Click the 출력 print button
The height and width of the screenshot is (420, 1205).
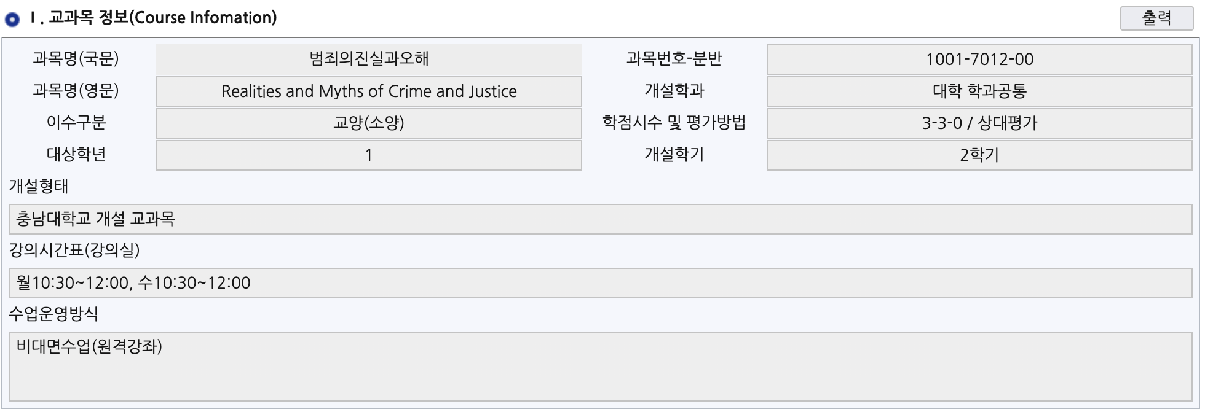pos(1156,18)
